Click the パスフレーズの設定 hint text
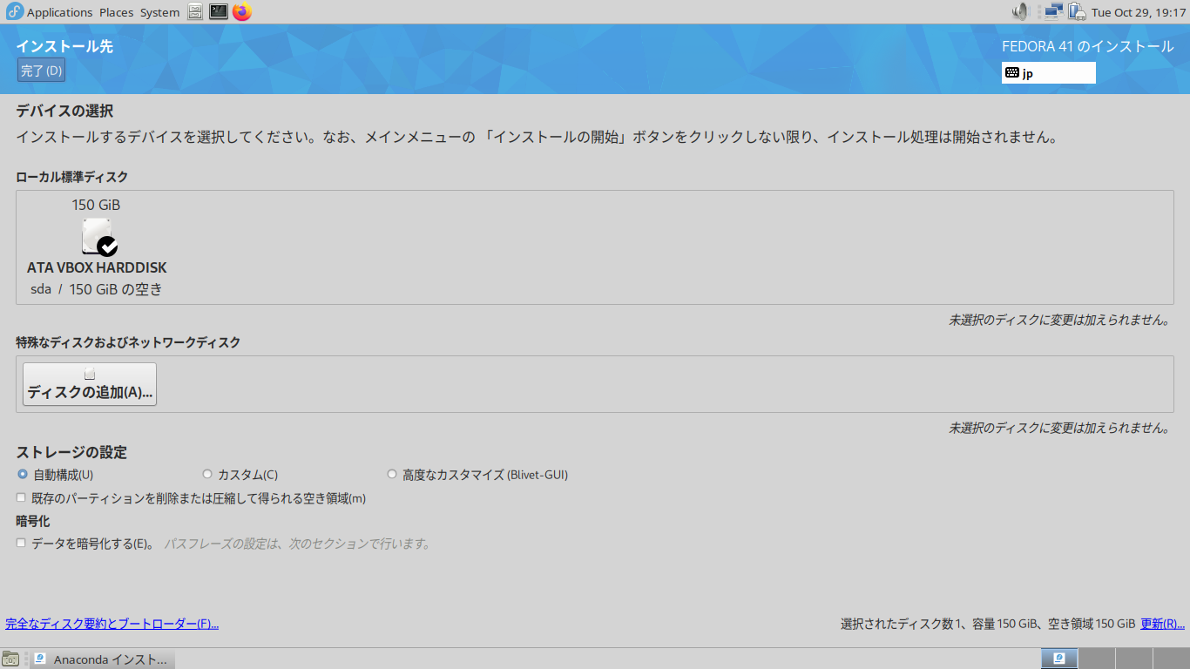Screen dimensions: 1190x669 [298, 544]
